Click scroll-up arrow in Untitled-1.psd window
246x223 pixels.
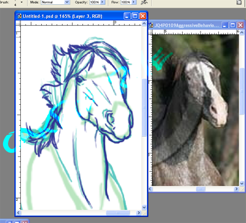(x=144, y=23)
